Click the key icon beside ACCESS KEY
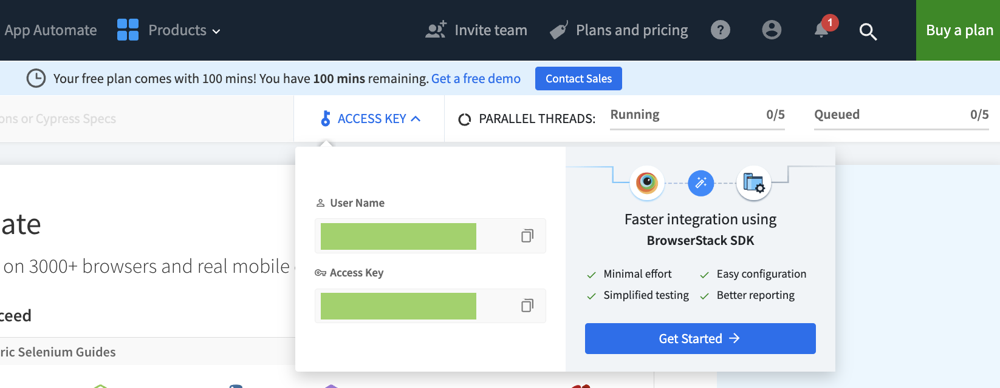 326,118
